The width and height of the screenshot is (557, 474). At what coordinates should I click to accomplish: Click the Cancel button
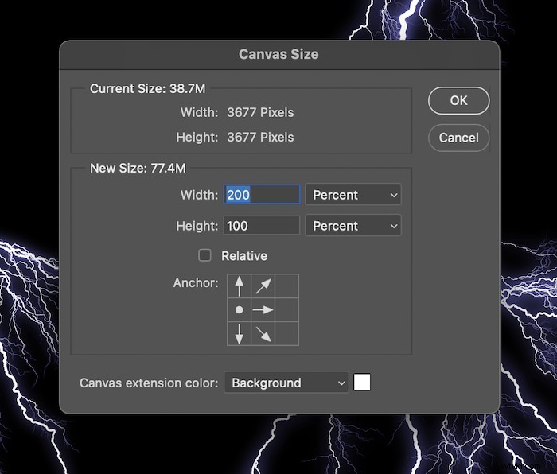[x=458, y=138]
